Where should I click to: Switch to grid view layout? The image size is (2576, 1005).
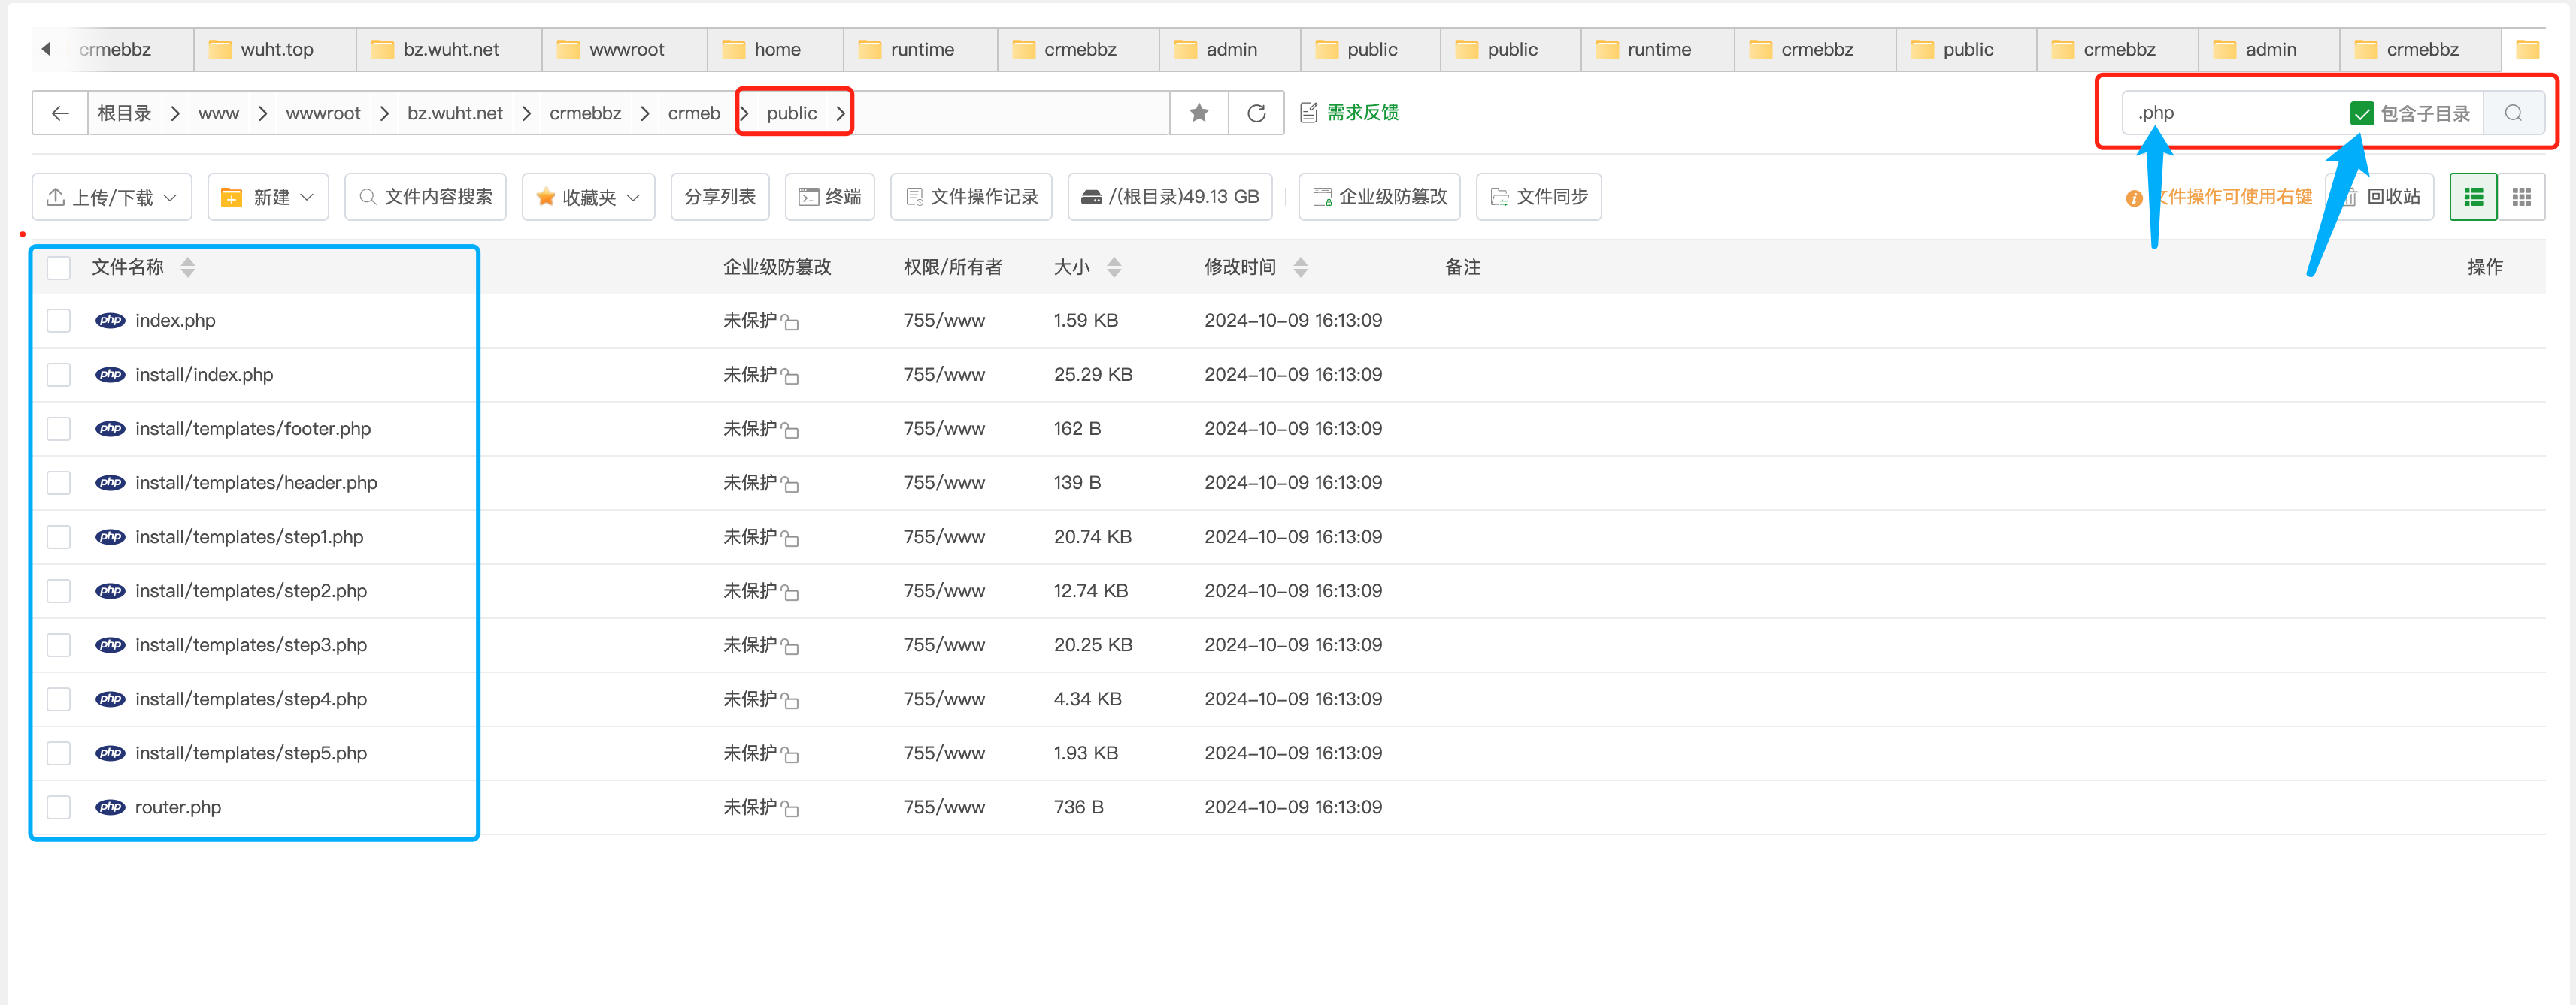tap(2521, 197)
